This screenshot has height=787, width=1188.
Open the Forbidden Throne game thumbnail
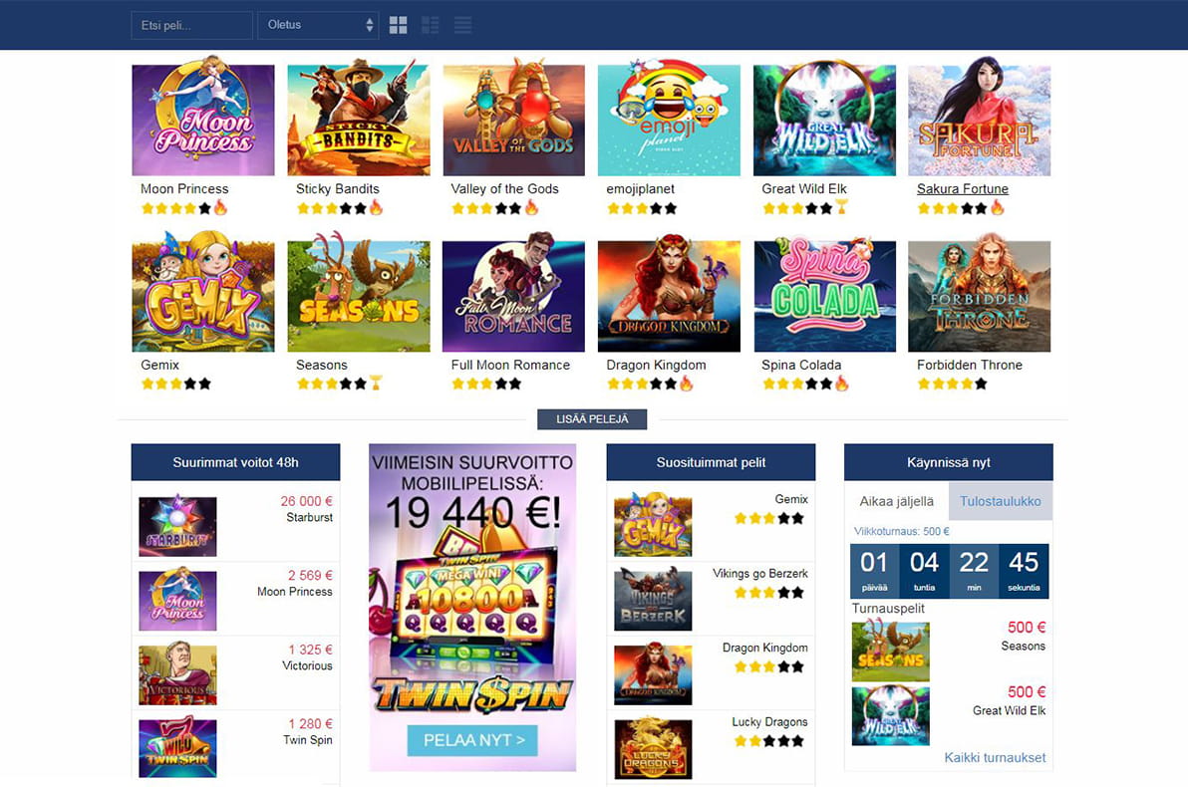pyautogui.click(x=979, y=294)
